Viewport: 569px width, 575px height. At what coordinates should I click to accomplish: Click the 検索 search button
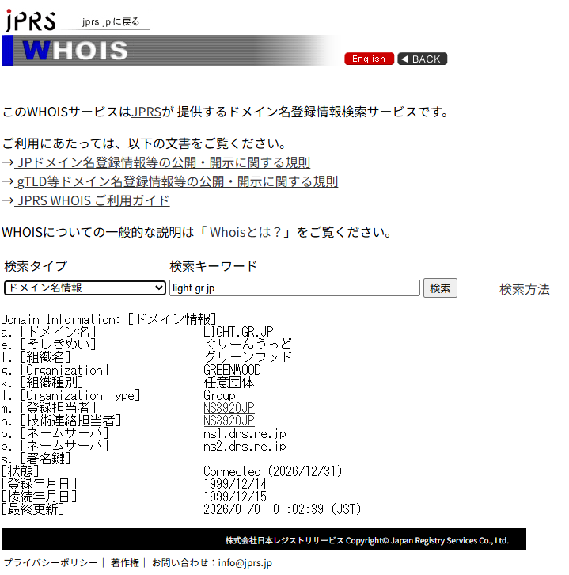[x=440, y=287]
